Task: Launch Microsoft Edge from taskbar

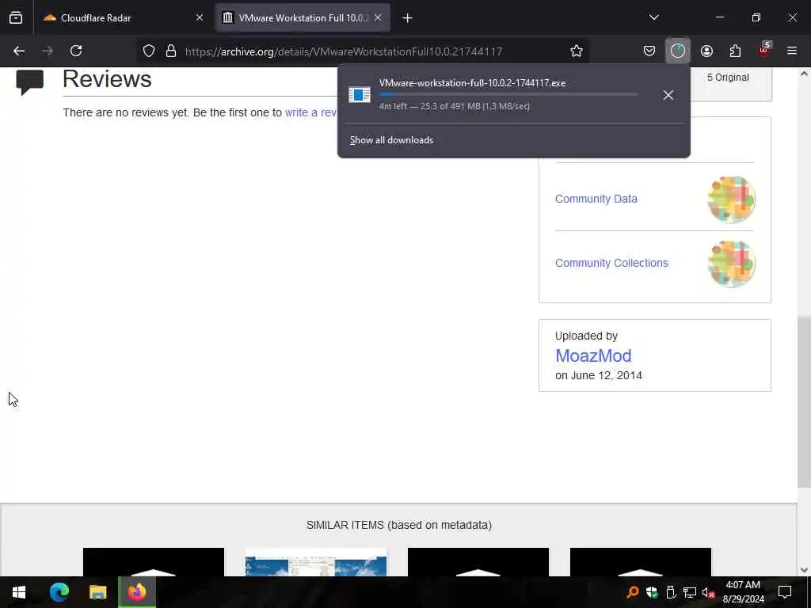Action: tap(59, 592)
